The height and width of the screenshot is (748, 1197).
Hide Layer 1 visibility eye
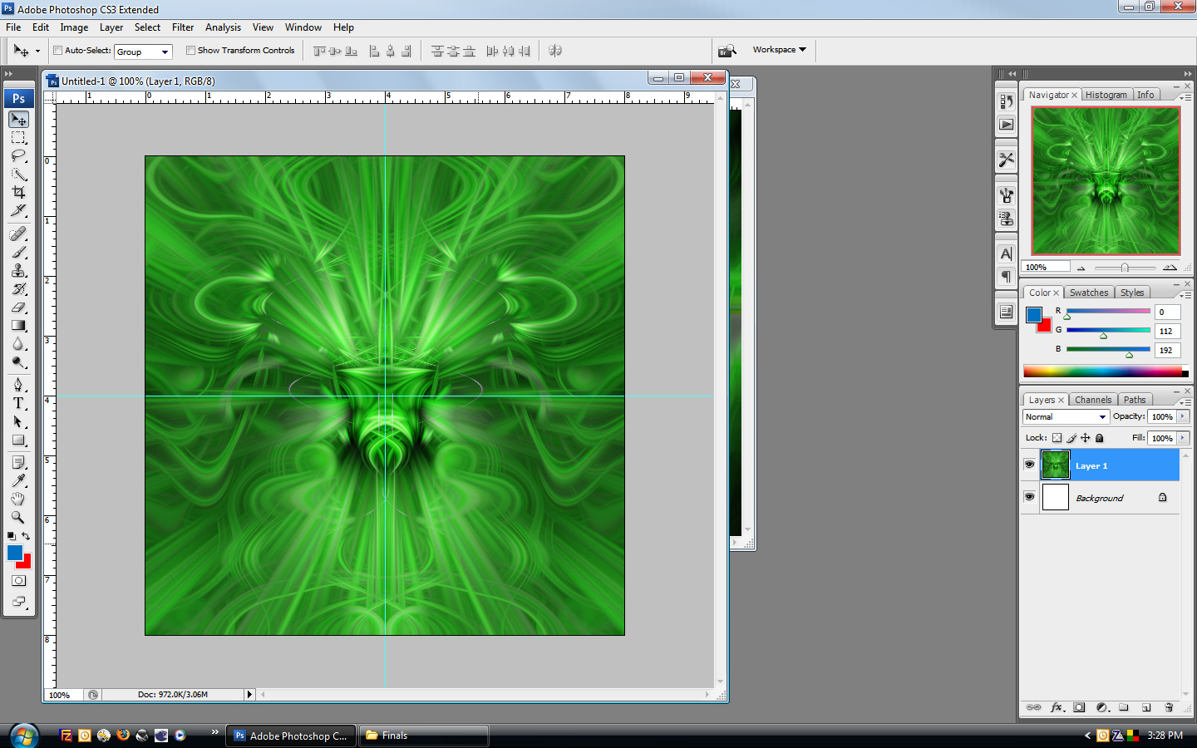coord(1029,465)
